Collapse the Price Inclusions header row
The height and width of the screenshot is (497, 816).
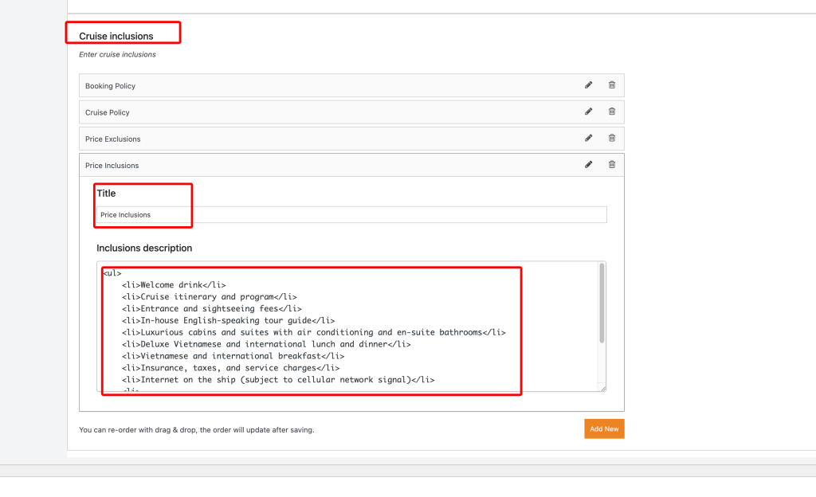pos(319,166)
